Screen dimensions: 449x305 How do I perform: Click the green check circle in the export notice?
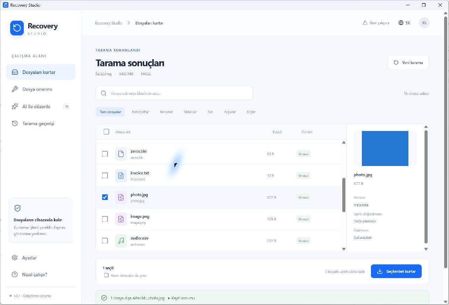pos(104,298)
